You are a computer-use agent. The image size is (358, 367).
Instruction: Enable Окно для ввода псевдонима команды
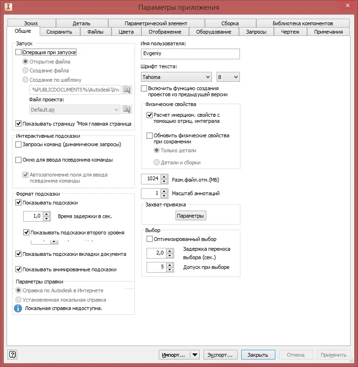coord(18,160)
